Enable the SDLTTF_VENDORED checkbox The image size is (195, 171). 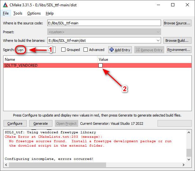[101, 66]
